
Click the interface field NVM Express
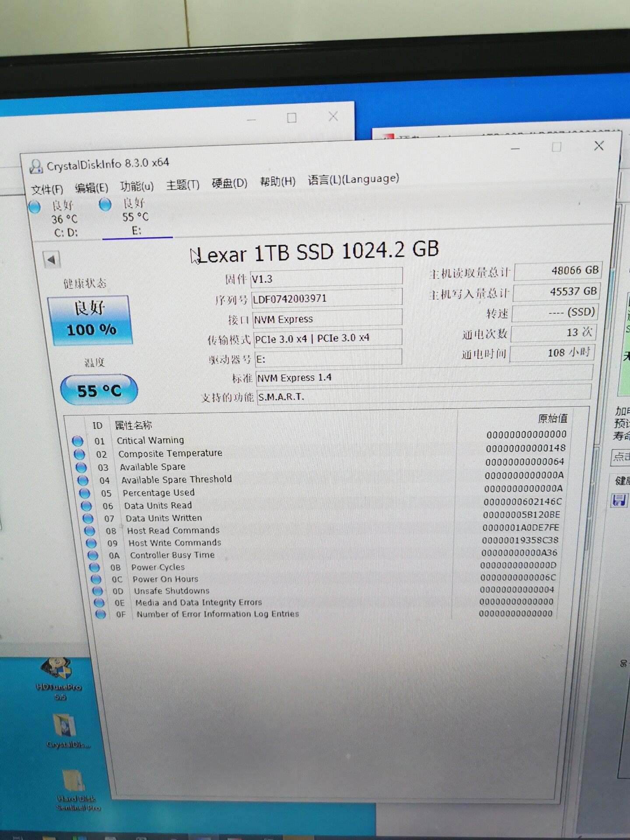click(327, 318)
